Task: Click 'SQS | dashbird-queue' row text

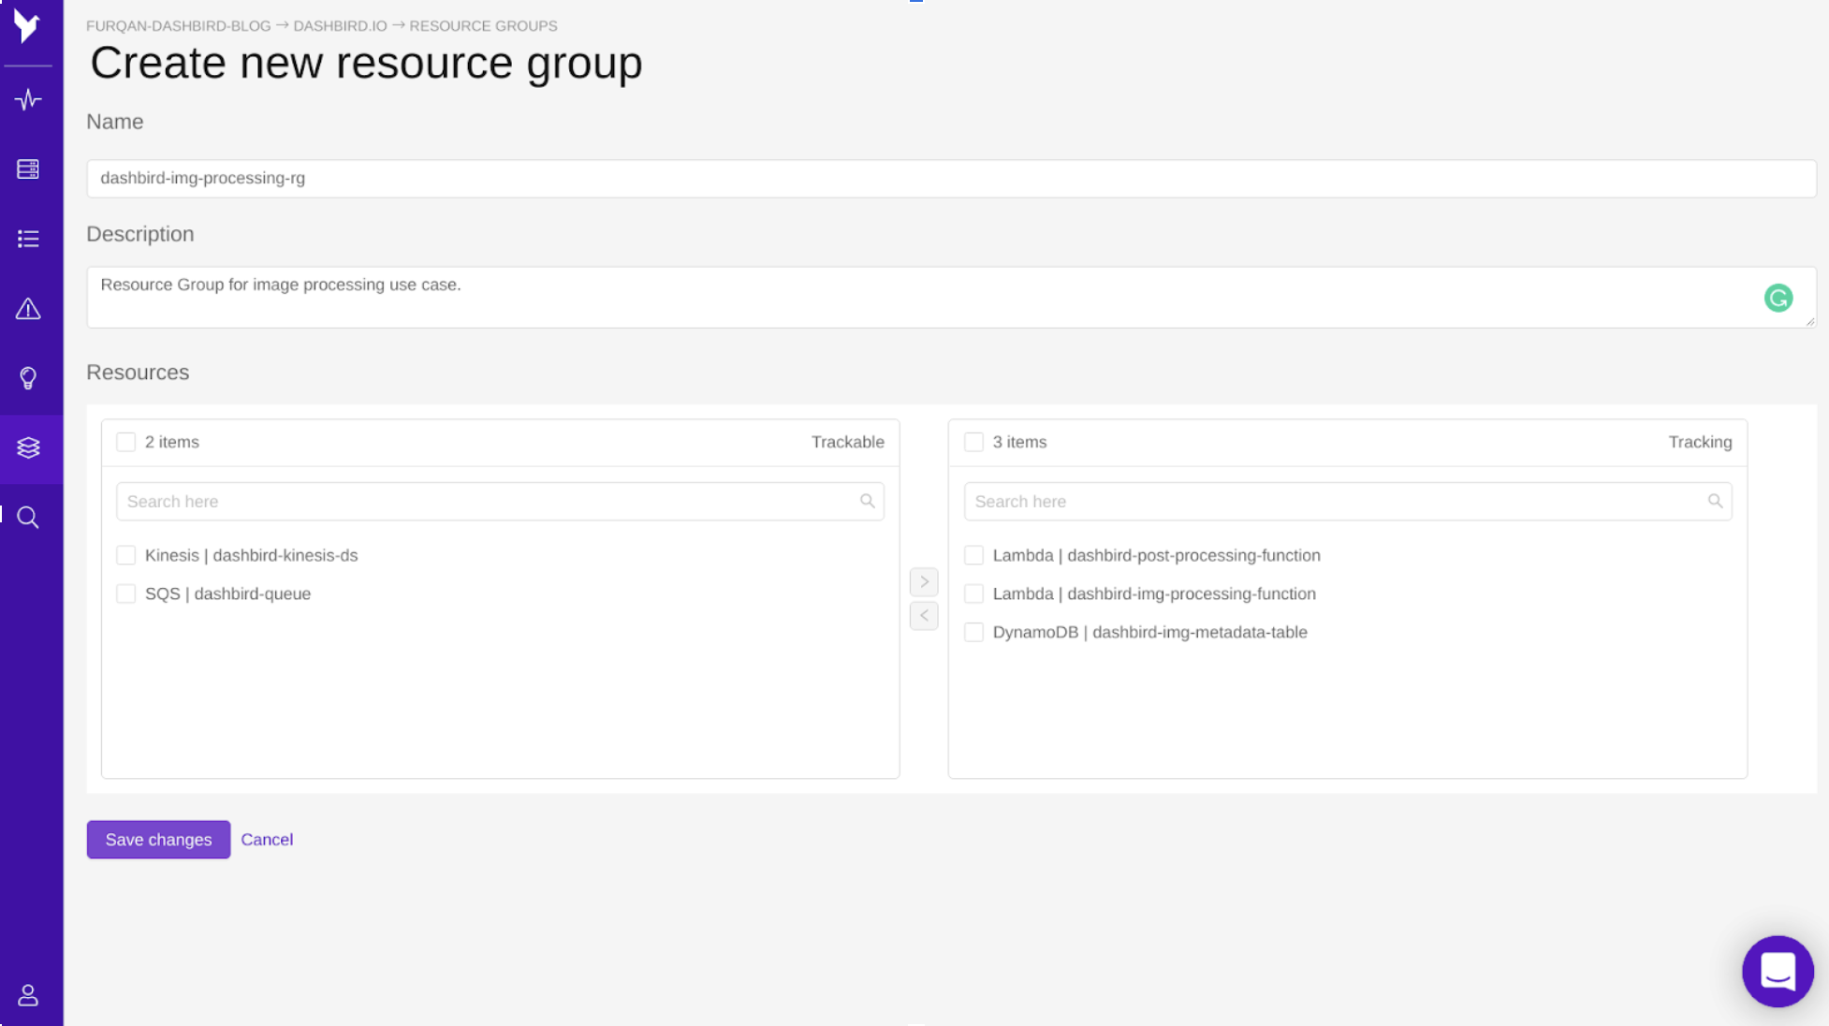Action: tap(227, 594)
